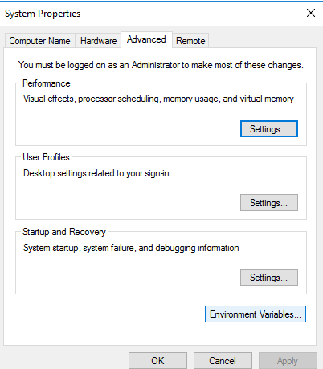The image size is (323, 369).
Task: Switch to the Computer Name tab
Action: pos(39,41)
